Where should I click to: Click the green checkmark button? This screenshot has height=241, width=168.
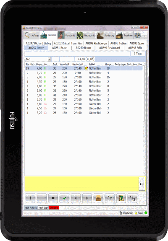pos(64,198)
